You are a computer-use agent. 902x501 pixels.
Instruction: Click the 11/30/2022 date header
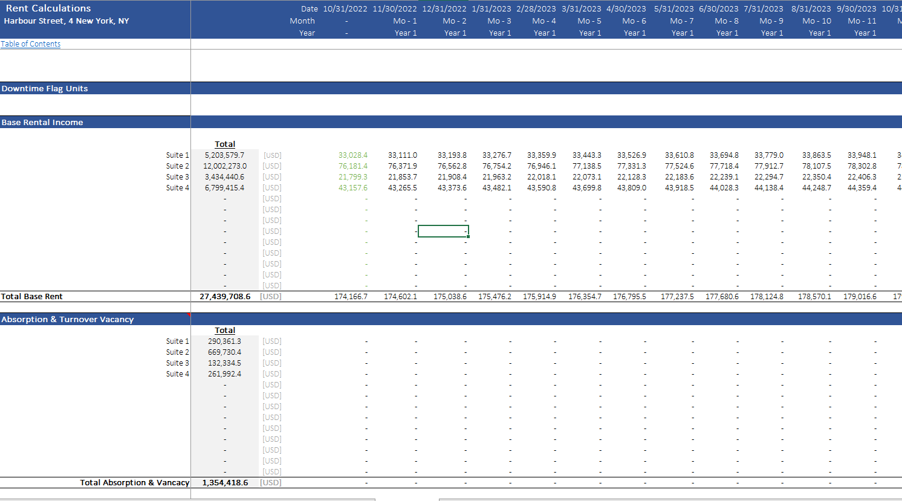(395, 9)
